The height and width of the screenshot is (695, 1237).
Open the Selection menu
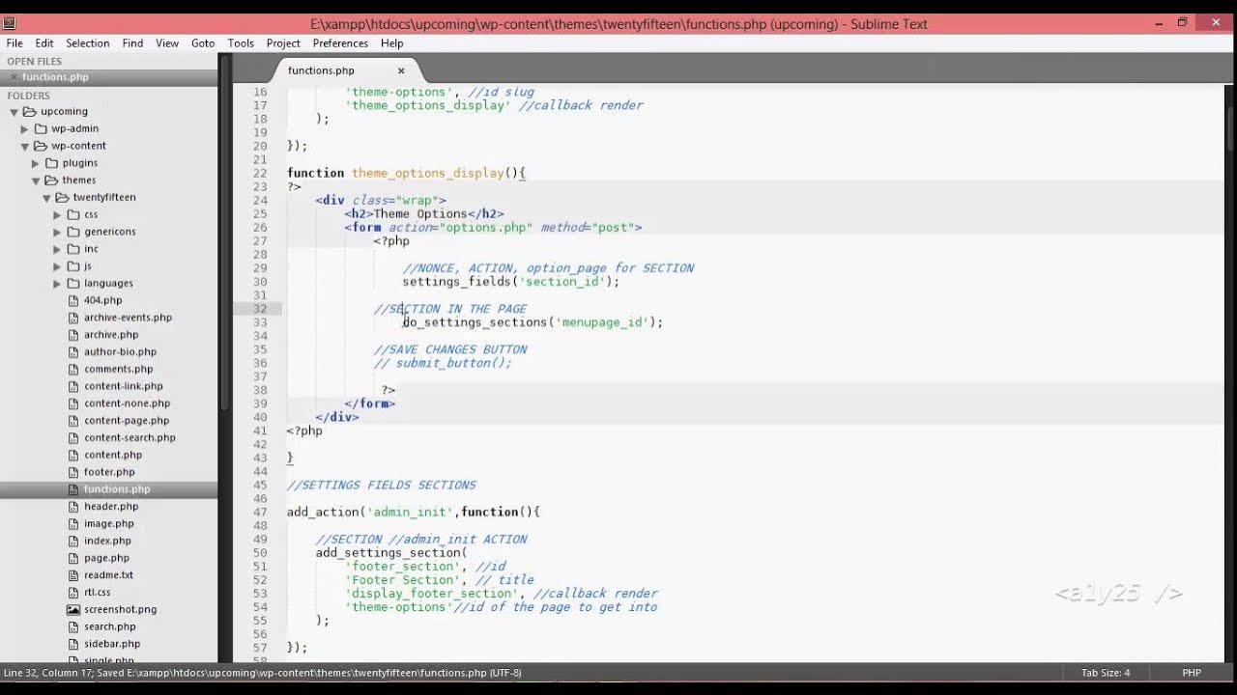pos(88,43)
